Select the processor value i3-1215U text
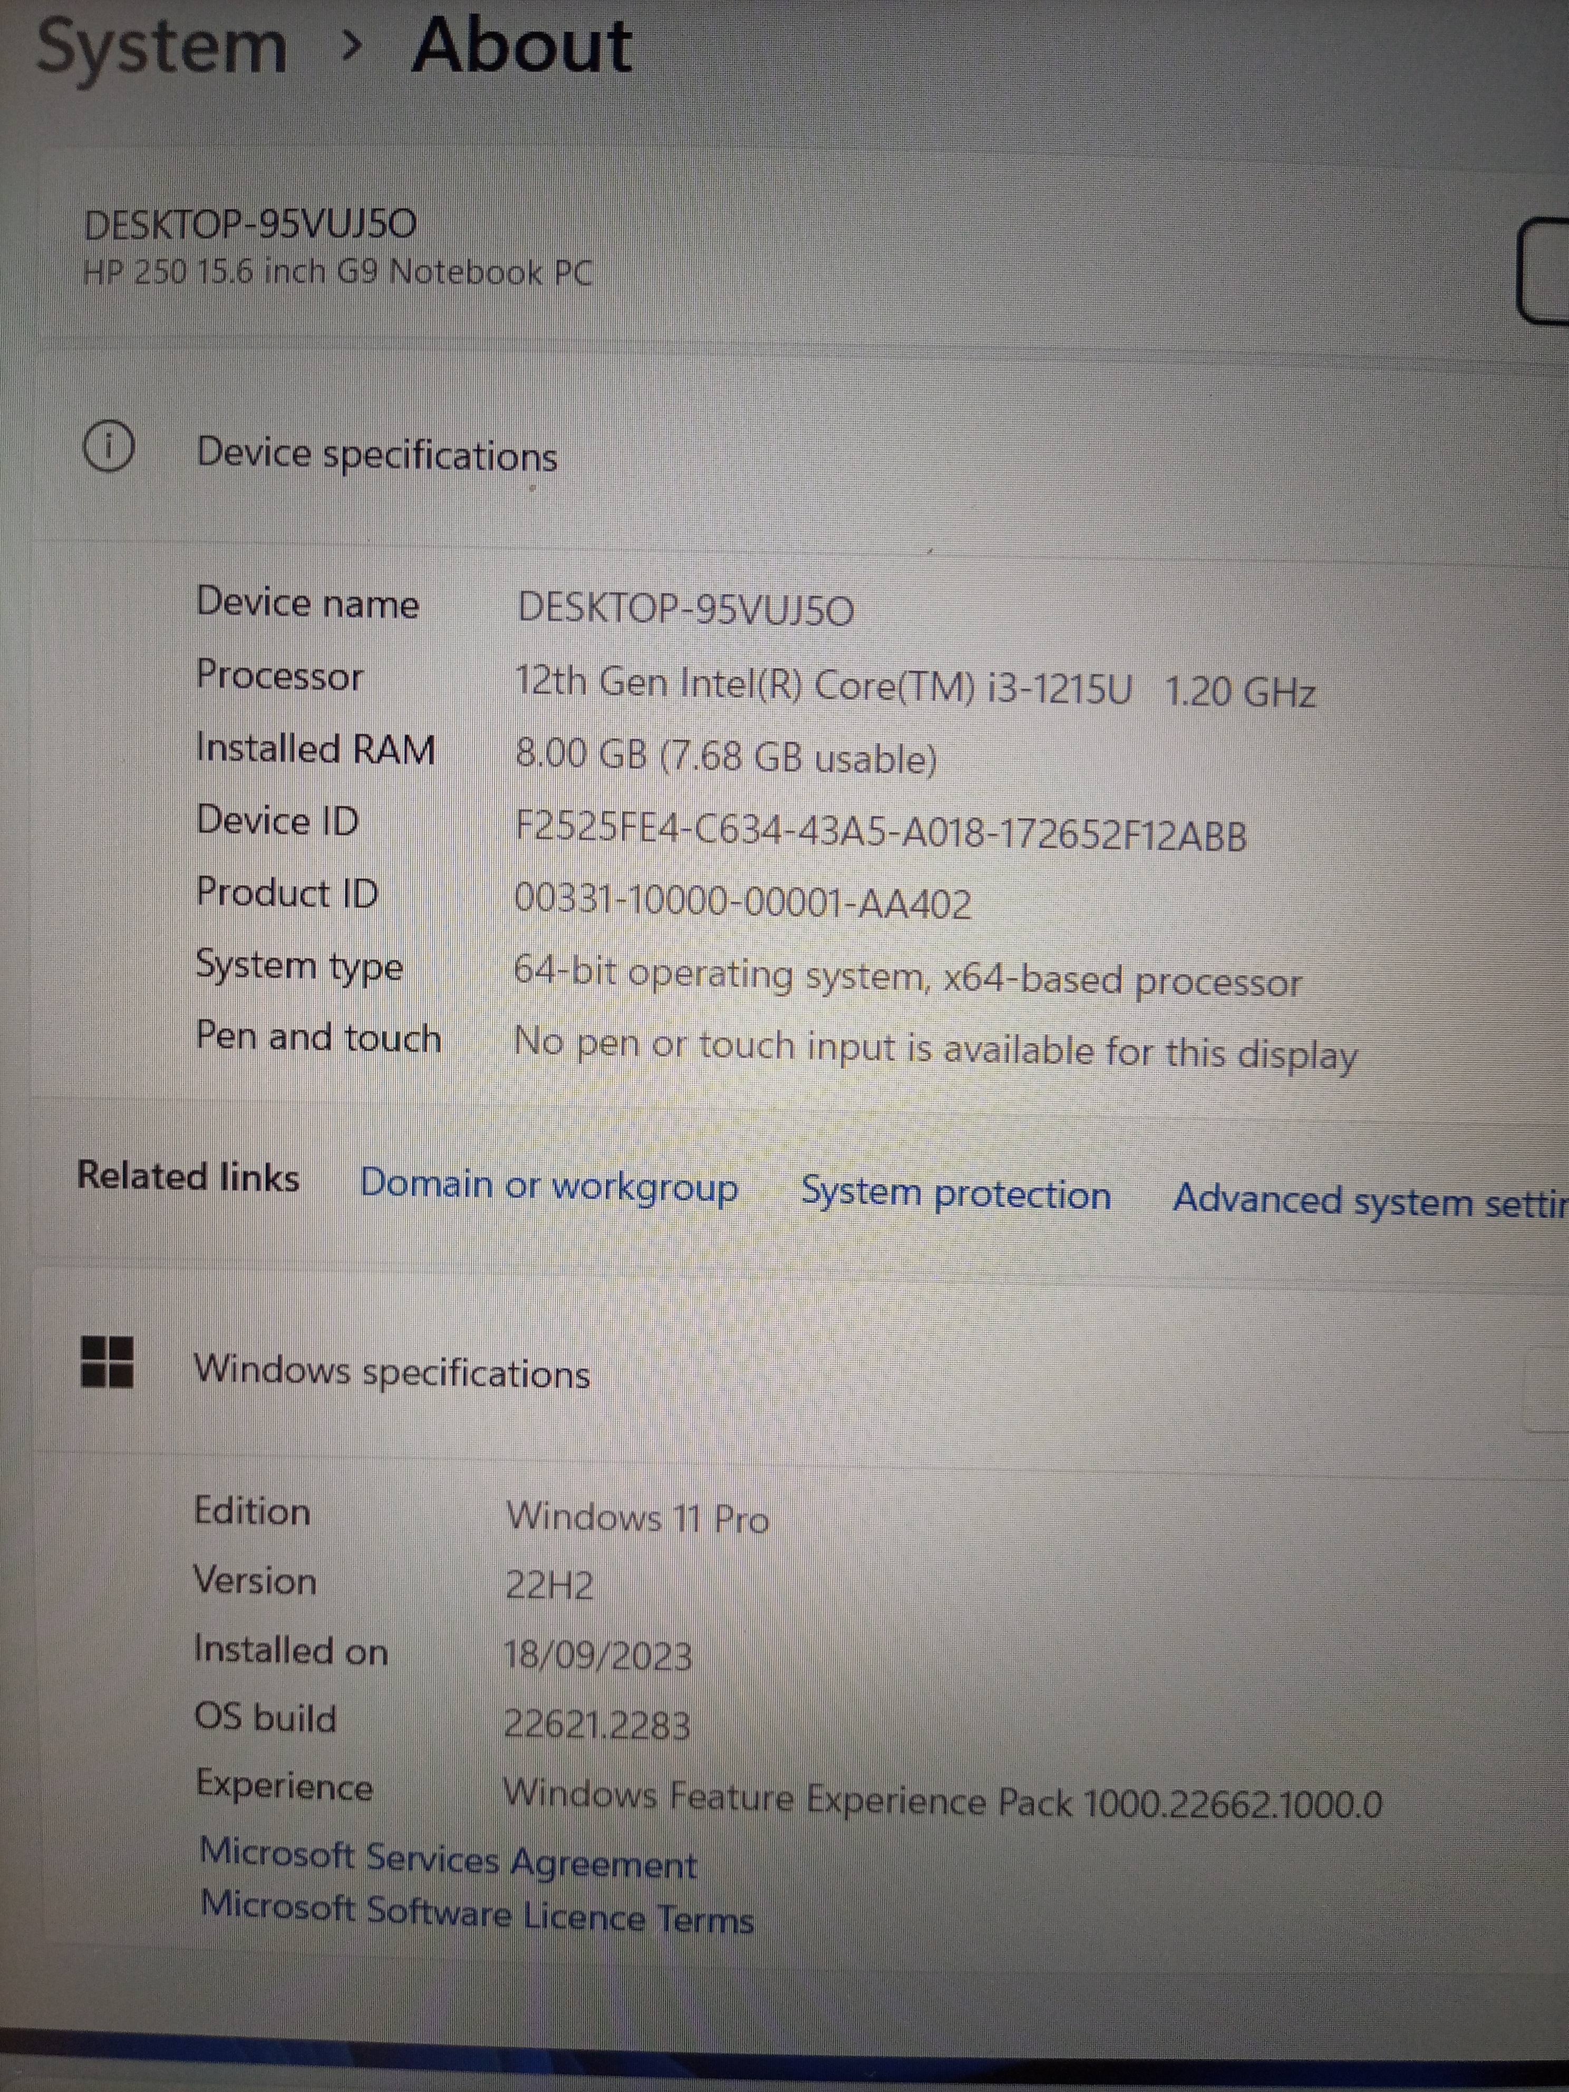1569x2092 pixels. (1058, 687)
